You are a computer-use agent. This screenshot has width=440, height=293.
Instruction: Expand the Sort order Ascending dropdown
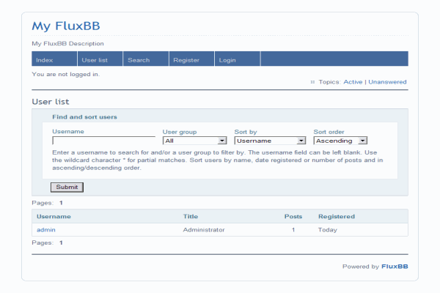tap(340, 141)
